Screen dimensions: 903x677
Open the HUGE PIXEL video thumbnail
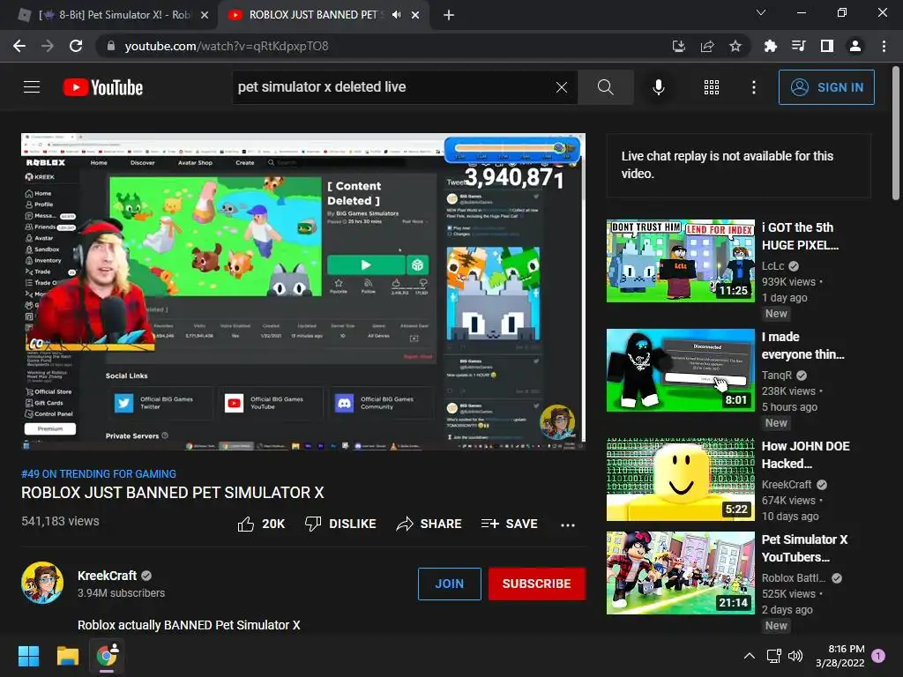pos(680,261)
